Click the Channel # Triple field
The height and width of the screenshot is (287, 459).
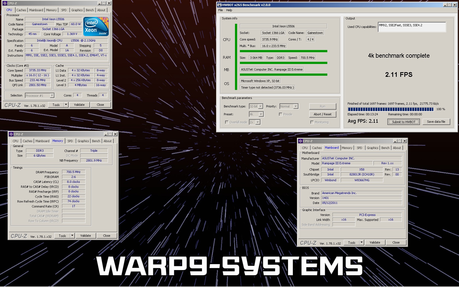click(94, 151)
